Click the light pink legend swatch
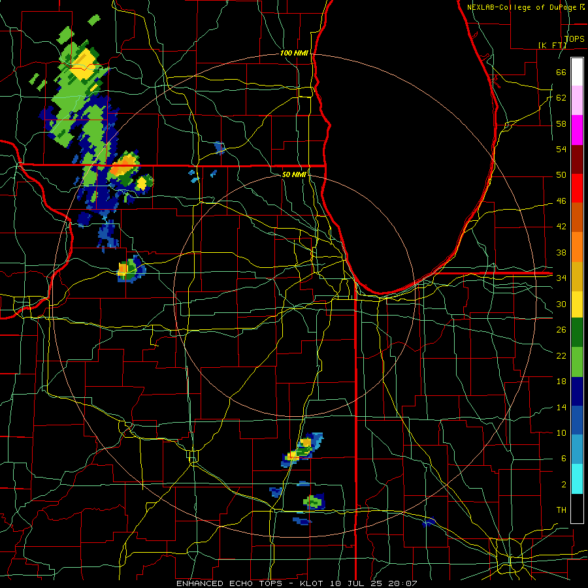This screenshot has height=588, width=588. coord(577,101)
